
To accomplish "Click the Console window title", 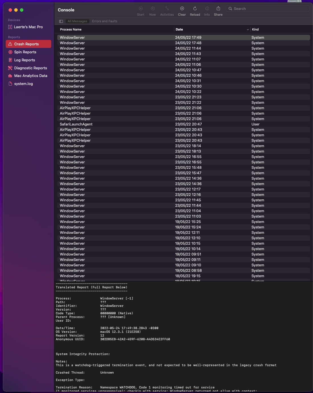I will pyautogui.click(x=66, y=10).
